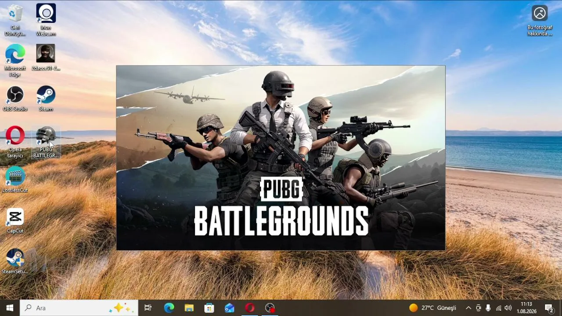Launch Microsoft Edge from the taskbar
The width and height of the screenshot is (562, 316).
point(169,308)
